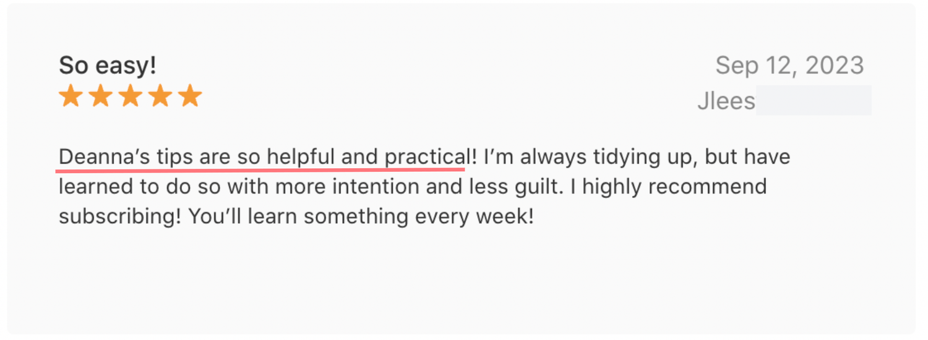Viewport: 928px width, 340px height.
Task: Click the "So easy!" review title
Action: pos(108,66)
